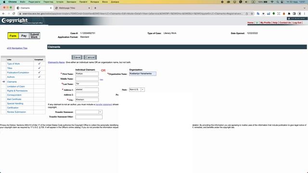The image size is (308, 173).
Task: Click the share icon in the address bar
Action: [247, 14]
